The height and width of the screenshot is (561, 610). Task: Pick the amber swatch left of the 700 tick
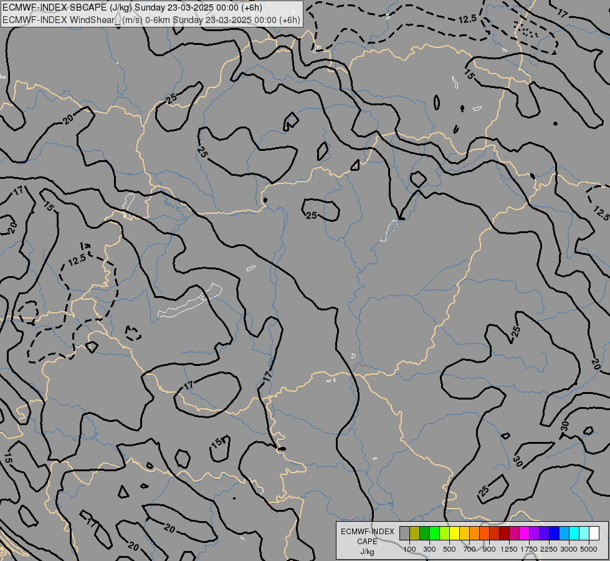pyautogui.click(x=464, y=534)
